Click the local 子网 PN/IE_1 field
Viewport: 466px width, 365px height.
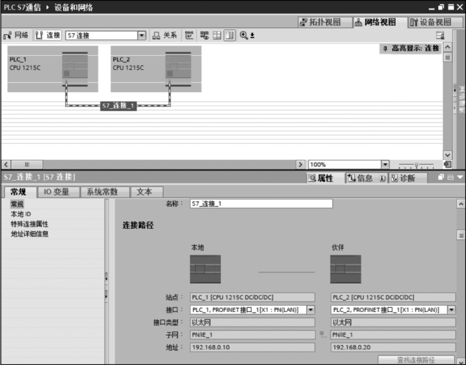(252, 335)
